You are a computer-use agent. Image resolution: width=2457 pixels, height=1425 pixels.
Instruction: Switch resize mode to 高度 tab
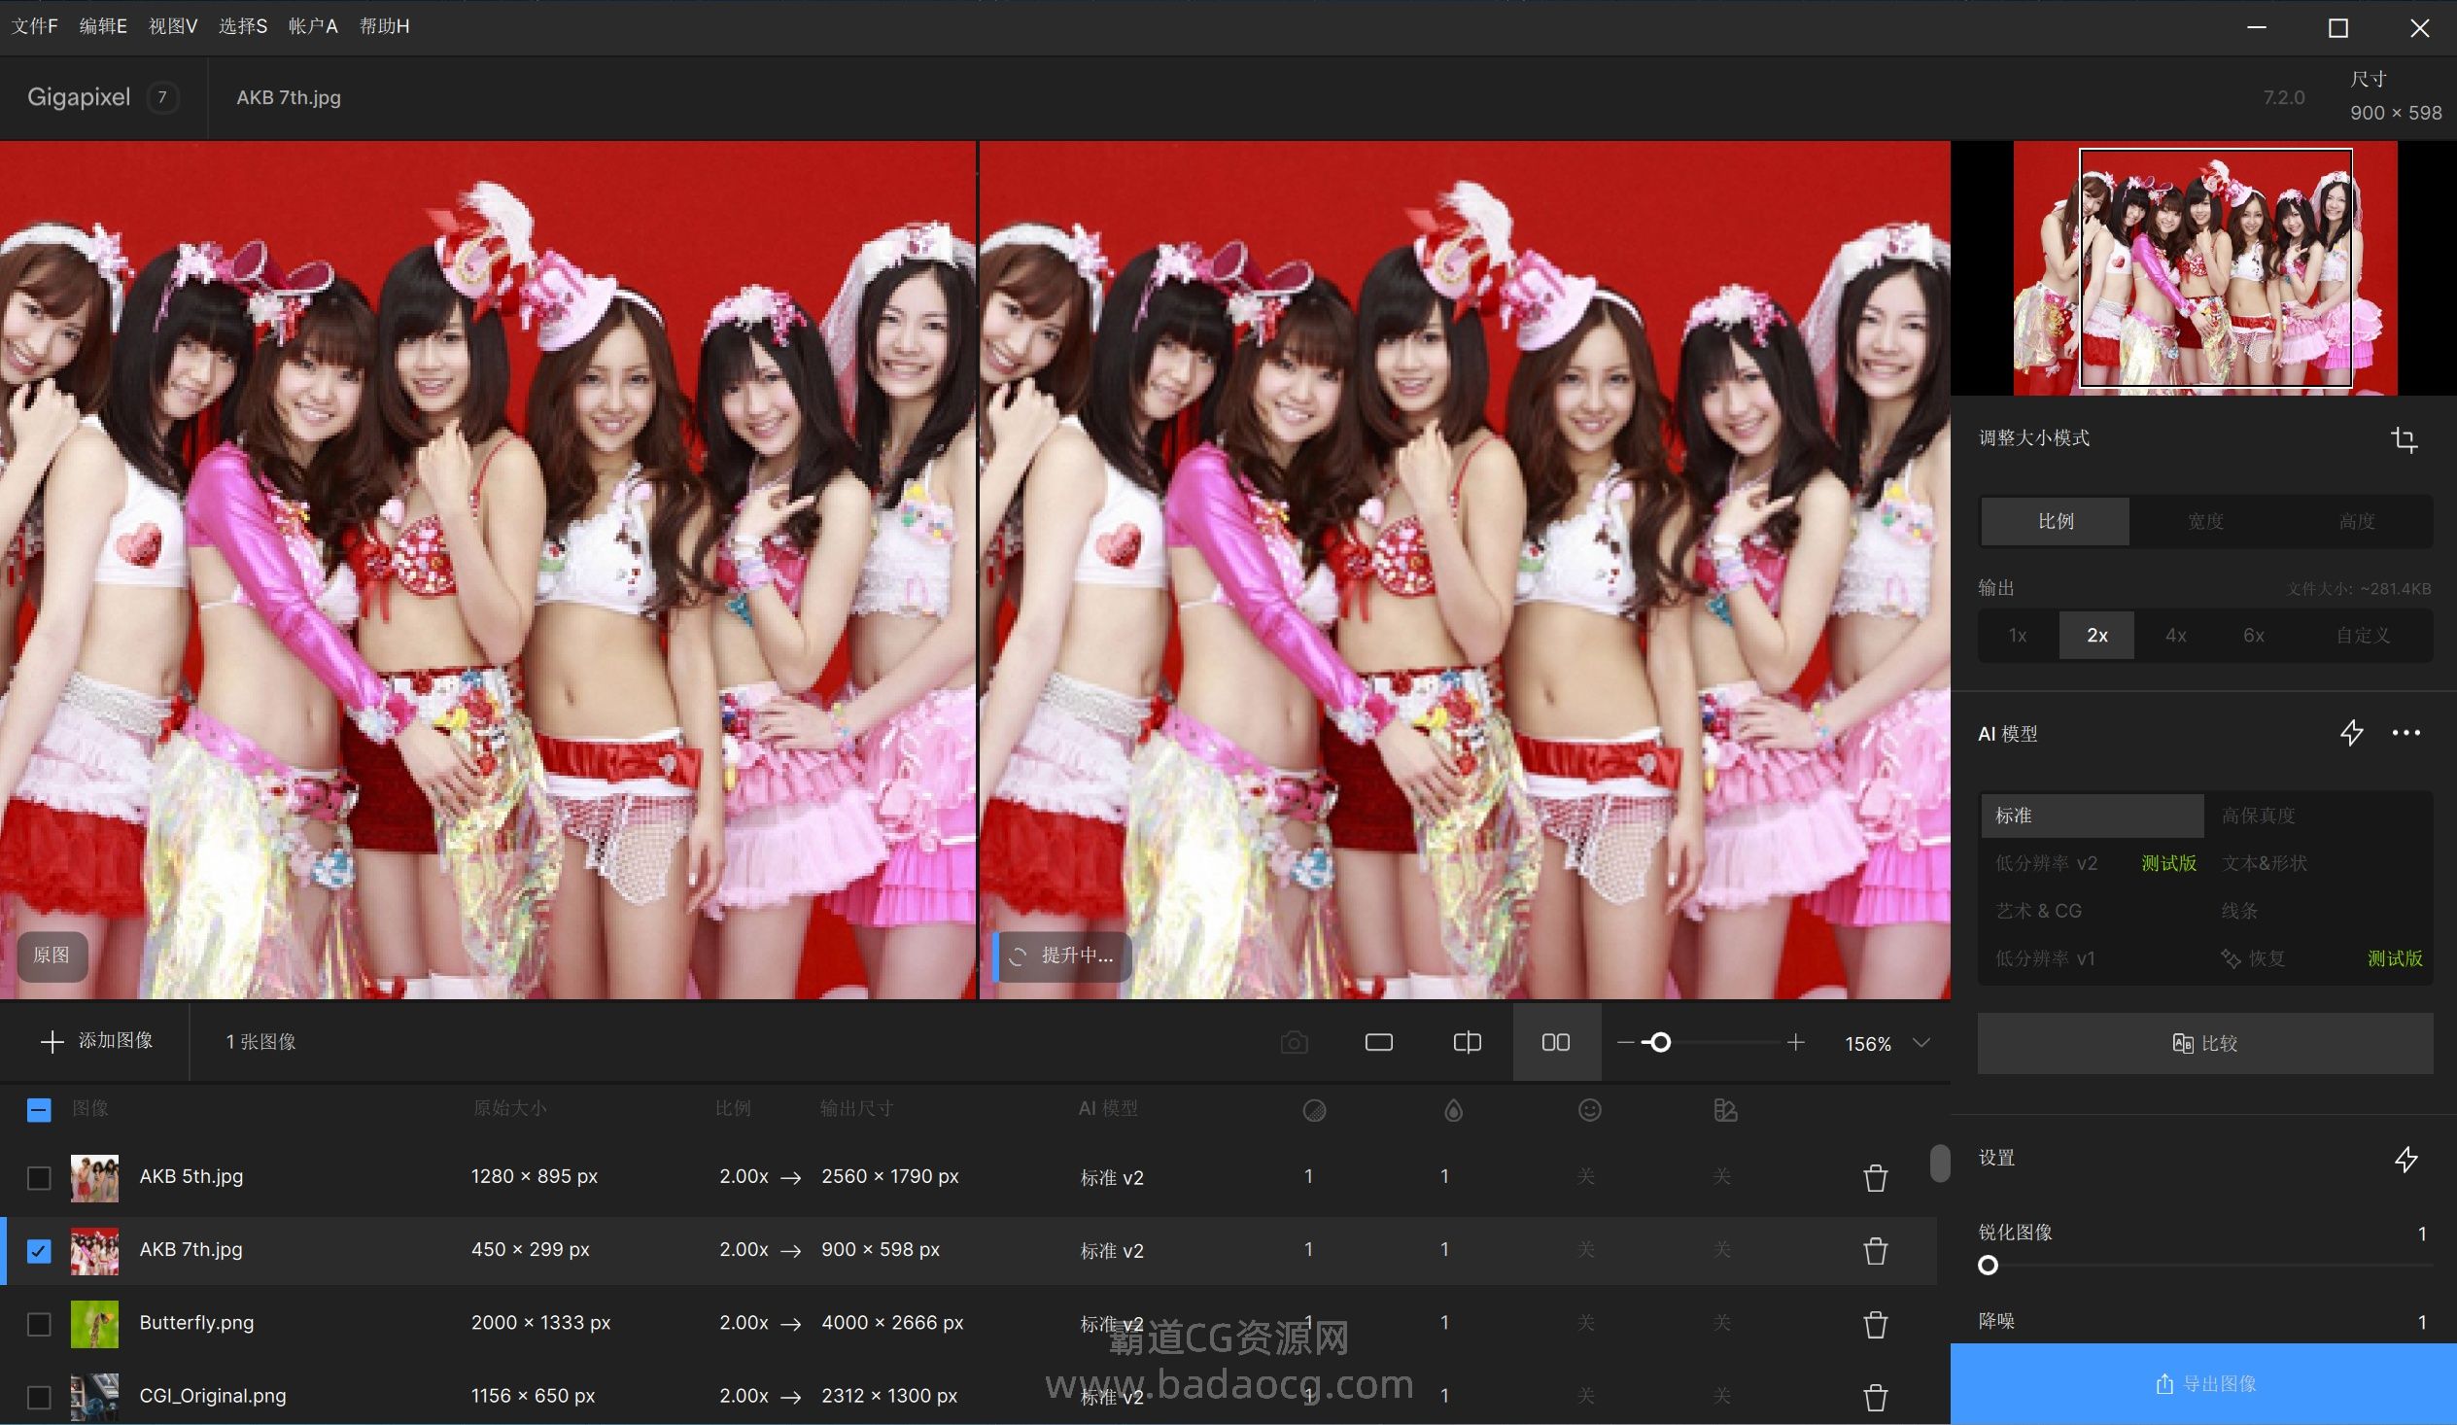tap(2356, 521)
